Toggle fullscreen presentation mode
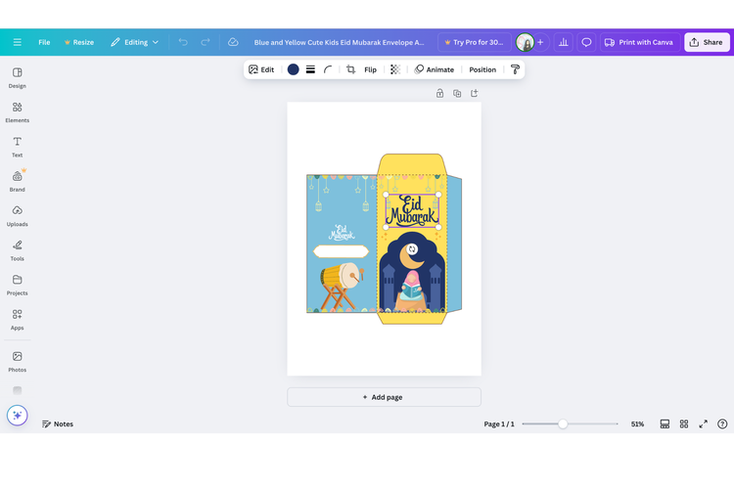The width and height of the screenshot is (734, 489). tap(703, 424)
